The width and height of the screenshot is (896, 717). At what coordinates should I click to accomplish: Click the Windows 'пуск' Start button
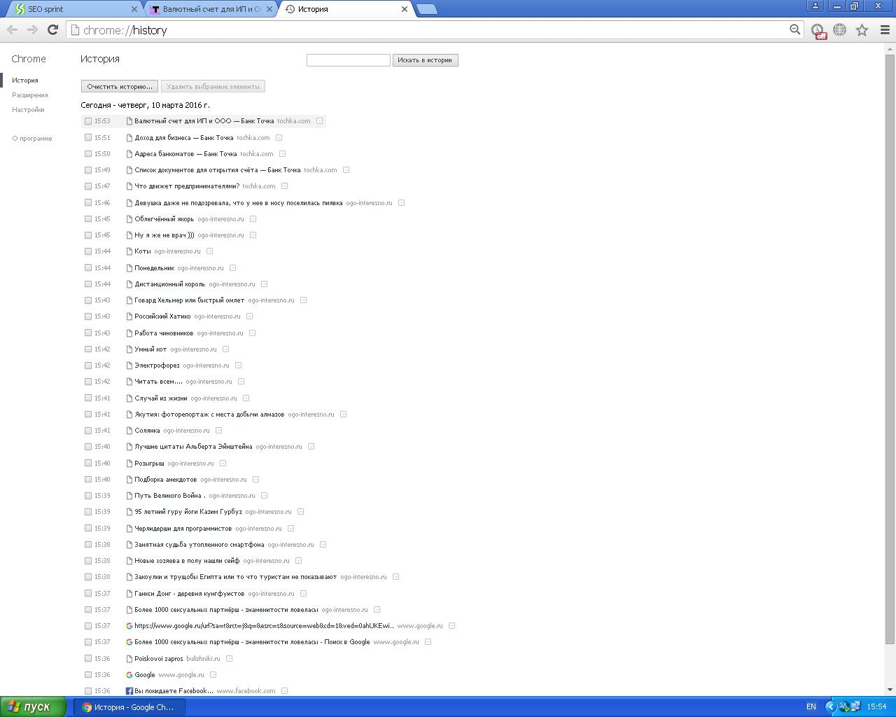coord(33,707)
